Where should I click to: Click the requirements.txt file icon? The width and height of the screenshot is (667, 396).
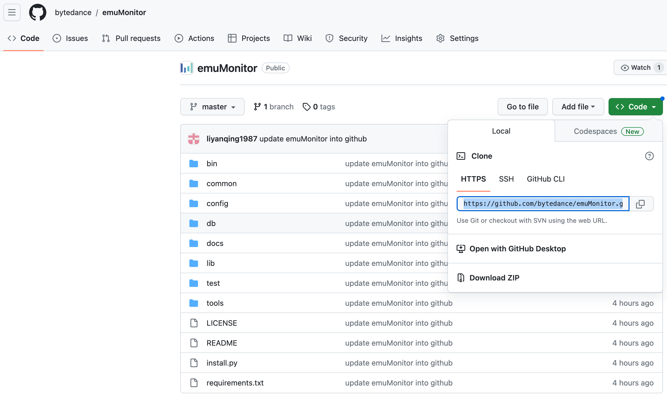pyautogui.click(x=194, y=383)
